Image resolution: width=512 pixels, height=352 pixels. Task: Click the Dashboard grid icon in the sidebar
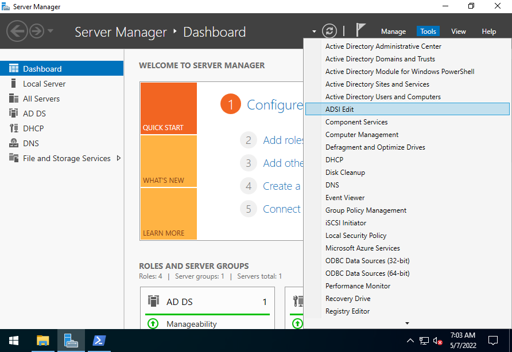point(13,68)
